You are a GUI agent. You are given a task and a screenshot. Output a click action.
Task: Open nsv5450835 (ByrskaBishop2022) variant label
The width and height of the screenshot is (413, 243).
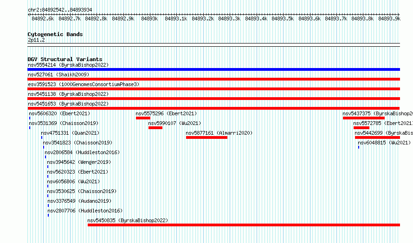point(128,220)
